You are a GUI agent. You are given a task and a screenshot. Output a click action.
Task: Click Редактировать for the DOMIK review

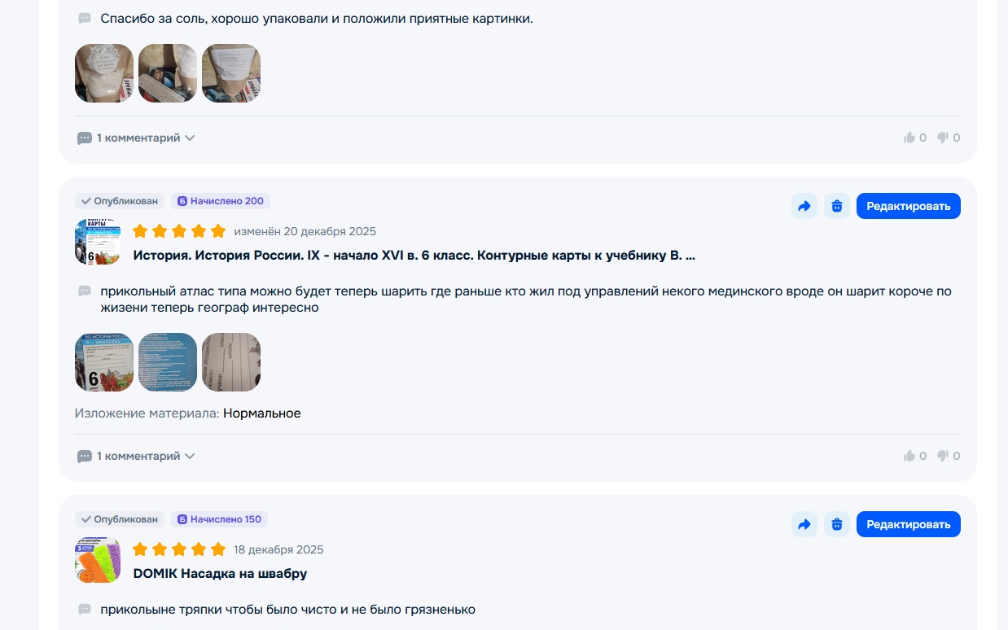click(x=909, y=524)
